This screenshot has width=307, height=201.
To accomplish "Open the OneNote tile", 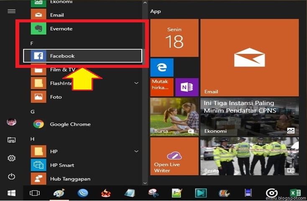I will pos(187,87).
